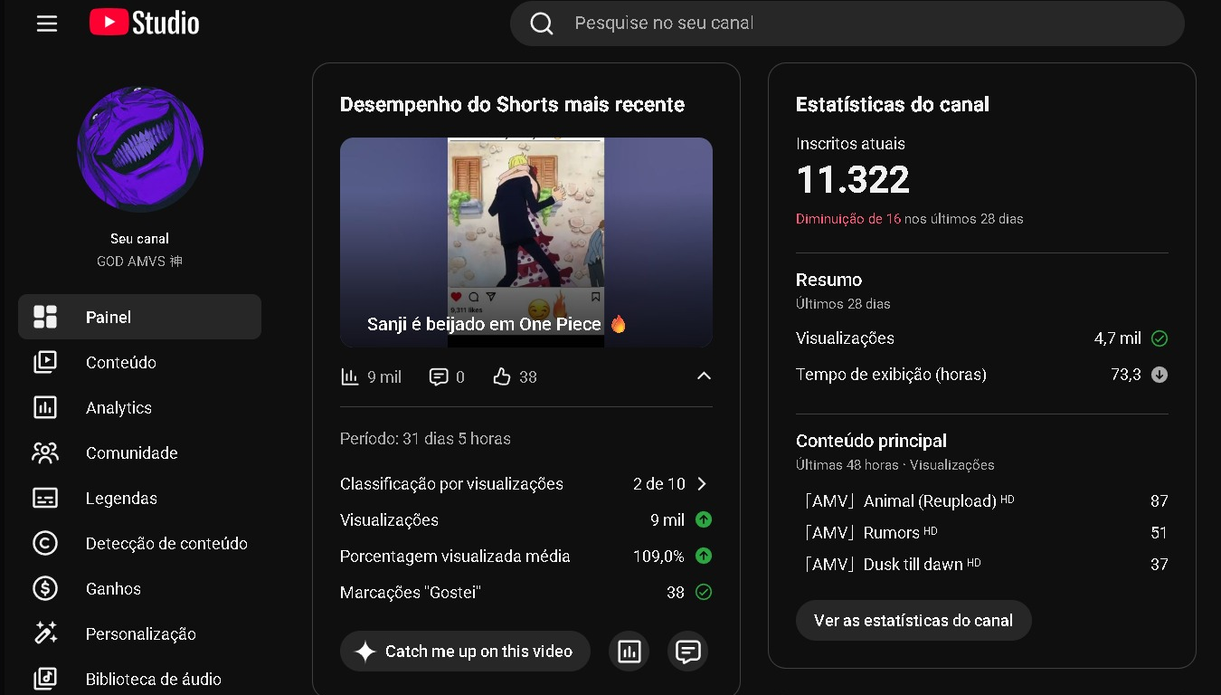
Task: Click 'Estatísticas do canal' heading
Action: (893, 105)
